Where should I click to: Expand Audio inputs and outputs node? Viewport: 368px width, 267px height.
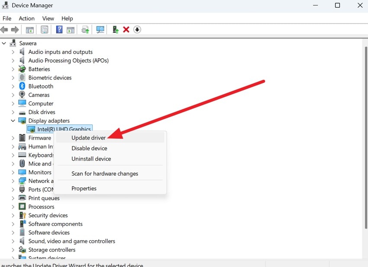13,52
